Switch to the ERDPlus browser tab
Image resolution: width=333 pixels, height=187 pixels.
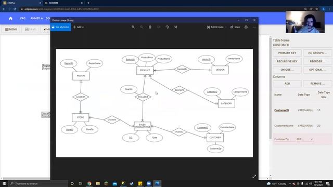22,3
